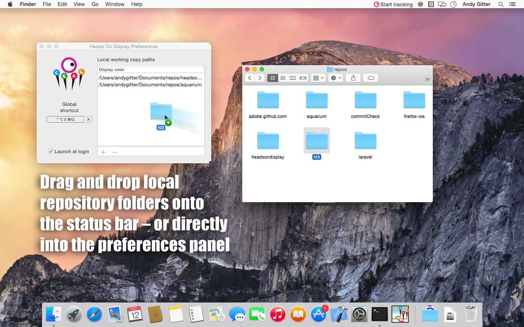The width and height of the screenshot is (524, 327).
Task: Open the Finder menu
Action: coord(28,4)
